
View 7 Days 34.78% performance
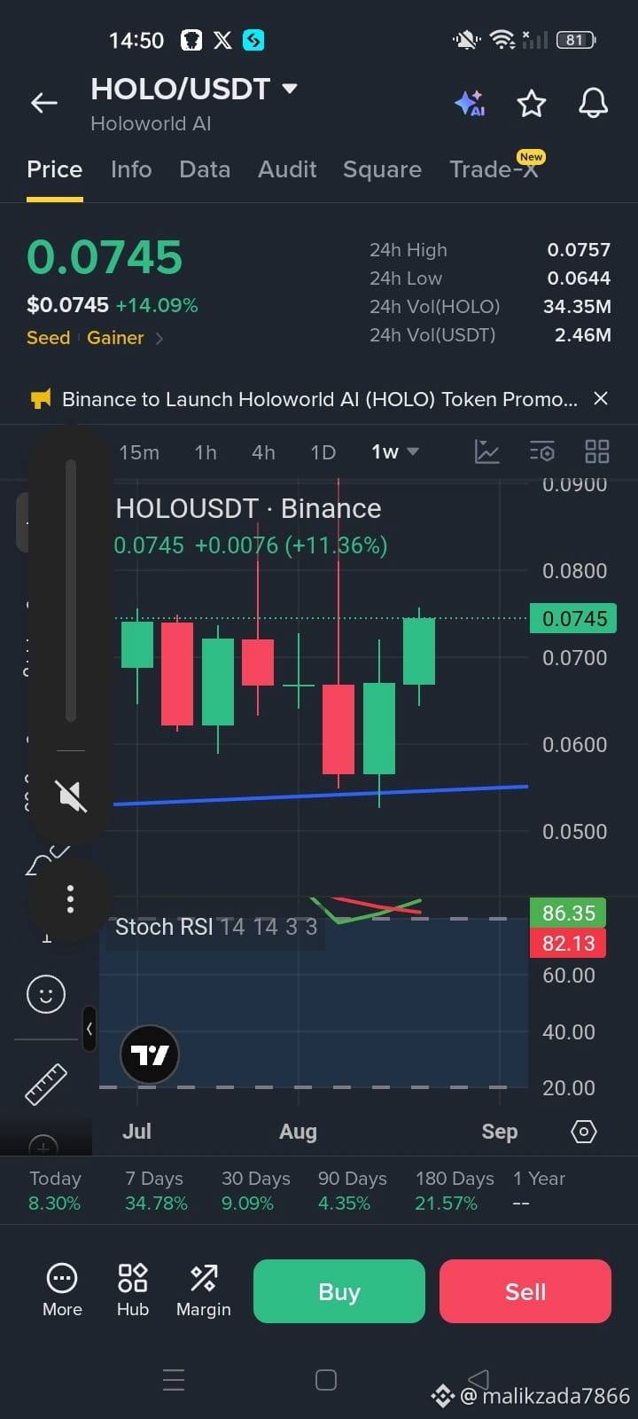point(156,1191)
